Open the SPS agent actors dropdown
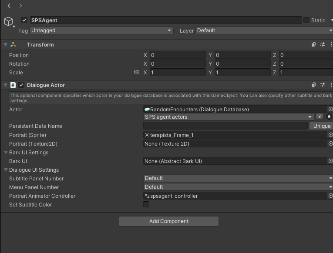Screen dimensions: 333x253 pos(229,117)
